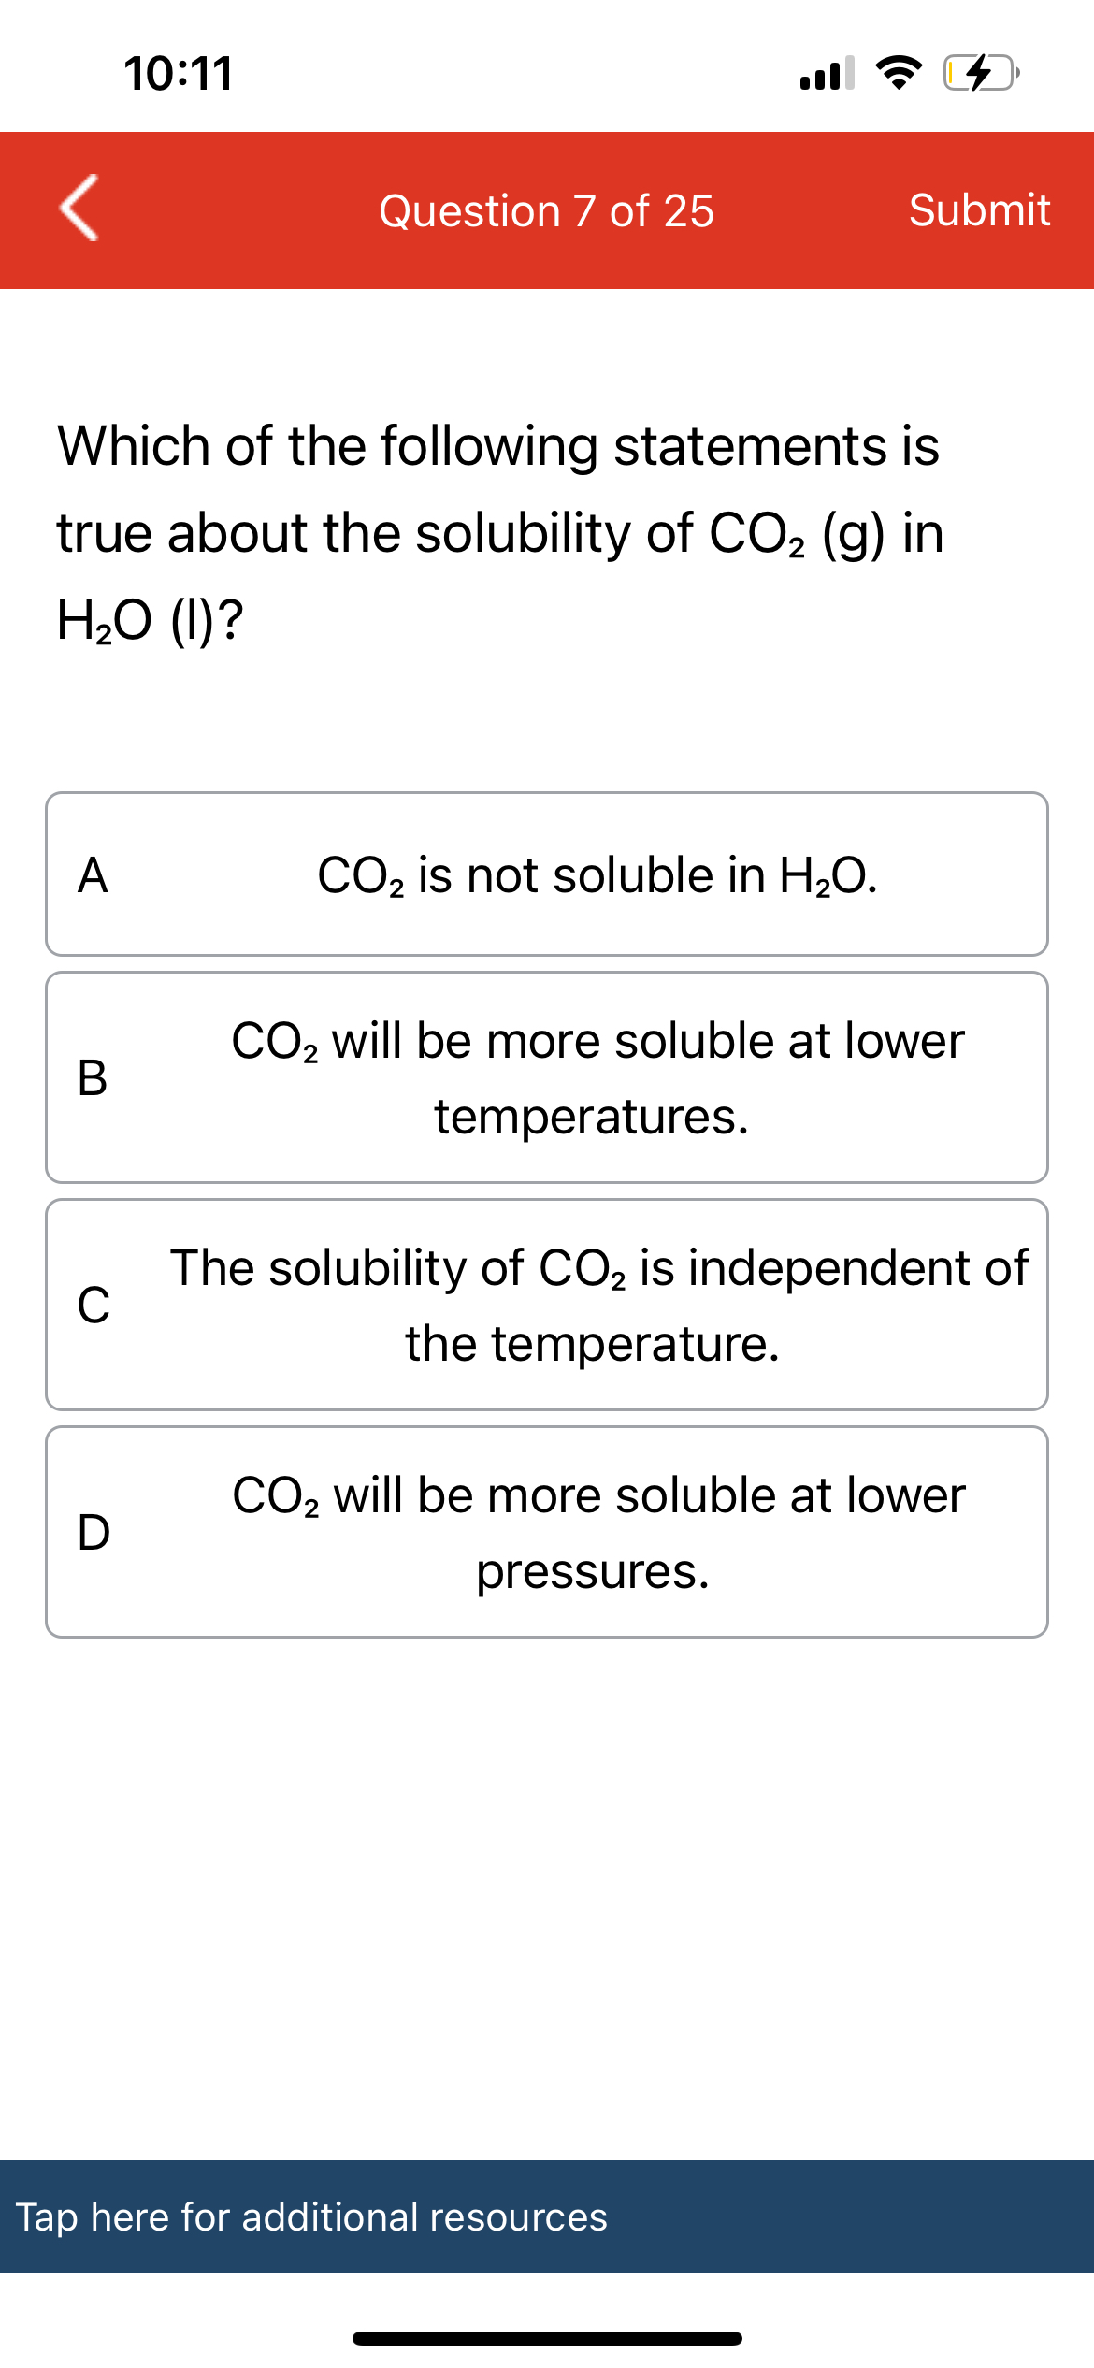Tap the status bar area
Viewport: 1094px width, 2368px height.
pyautogui.click(x=547, y=77)
